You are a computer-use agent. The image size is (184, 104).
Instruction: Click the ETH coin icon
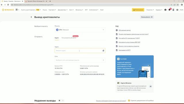(x=57, y=30)
